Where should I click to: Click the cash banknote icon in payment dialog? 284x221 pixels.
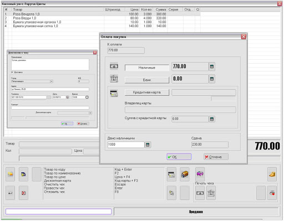tap(114, 66)
